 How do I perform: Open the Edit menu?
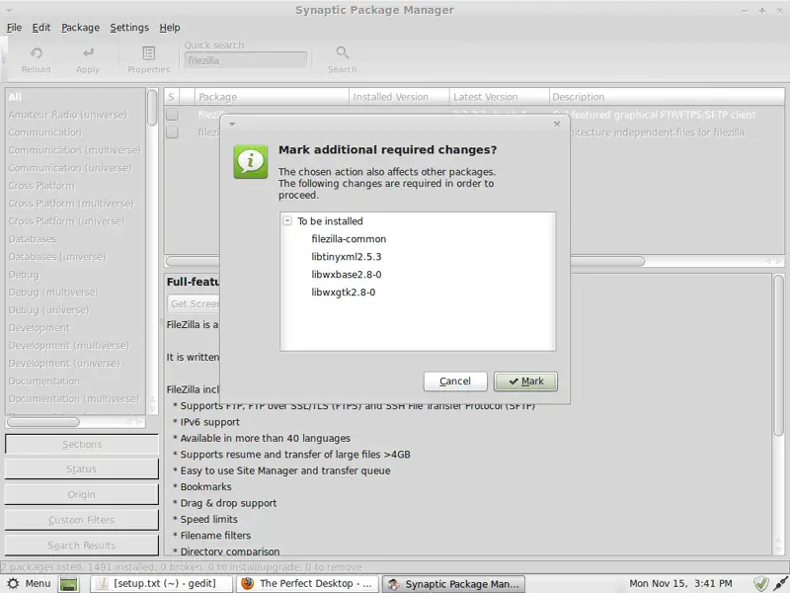tap(41, 28)
